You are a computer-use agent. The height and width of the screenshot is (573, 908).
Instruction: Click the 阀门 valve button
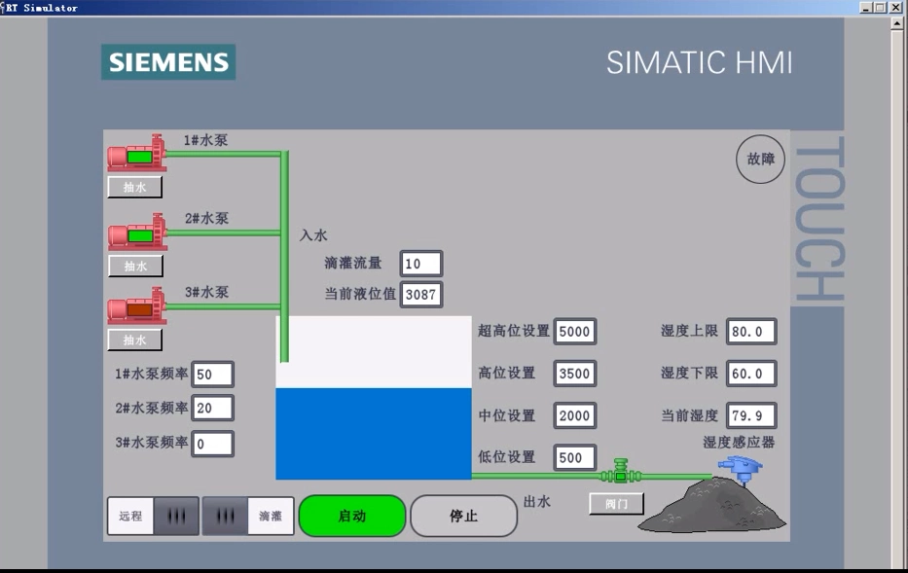point(616,504)
